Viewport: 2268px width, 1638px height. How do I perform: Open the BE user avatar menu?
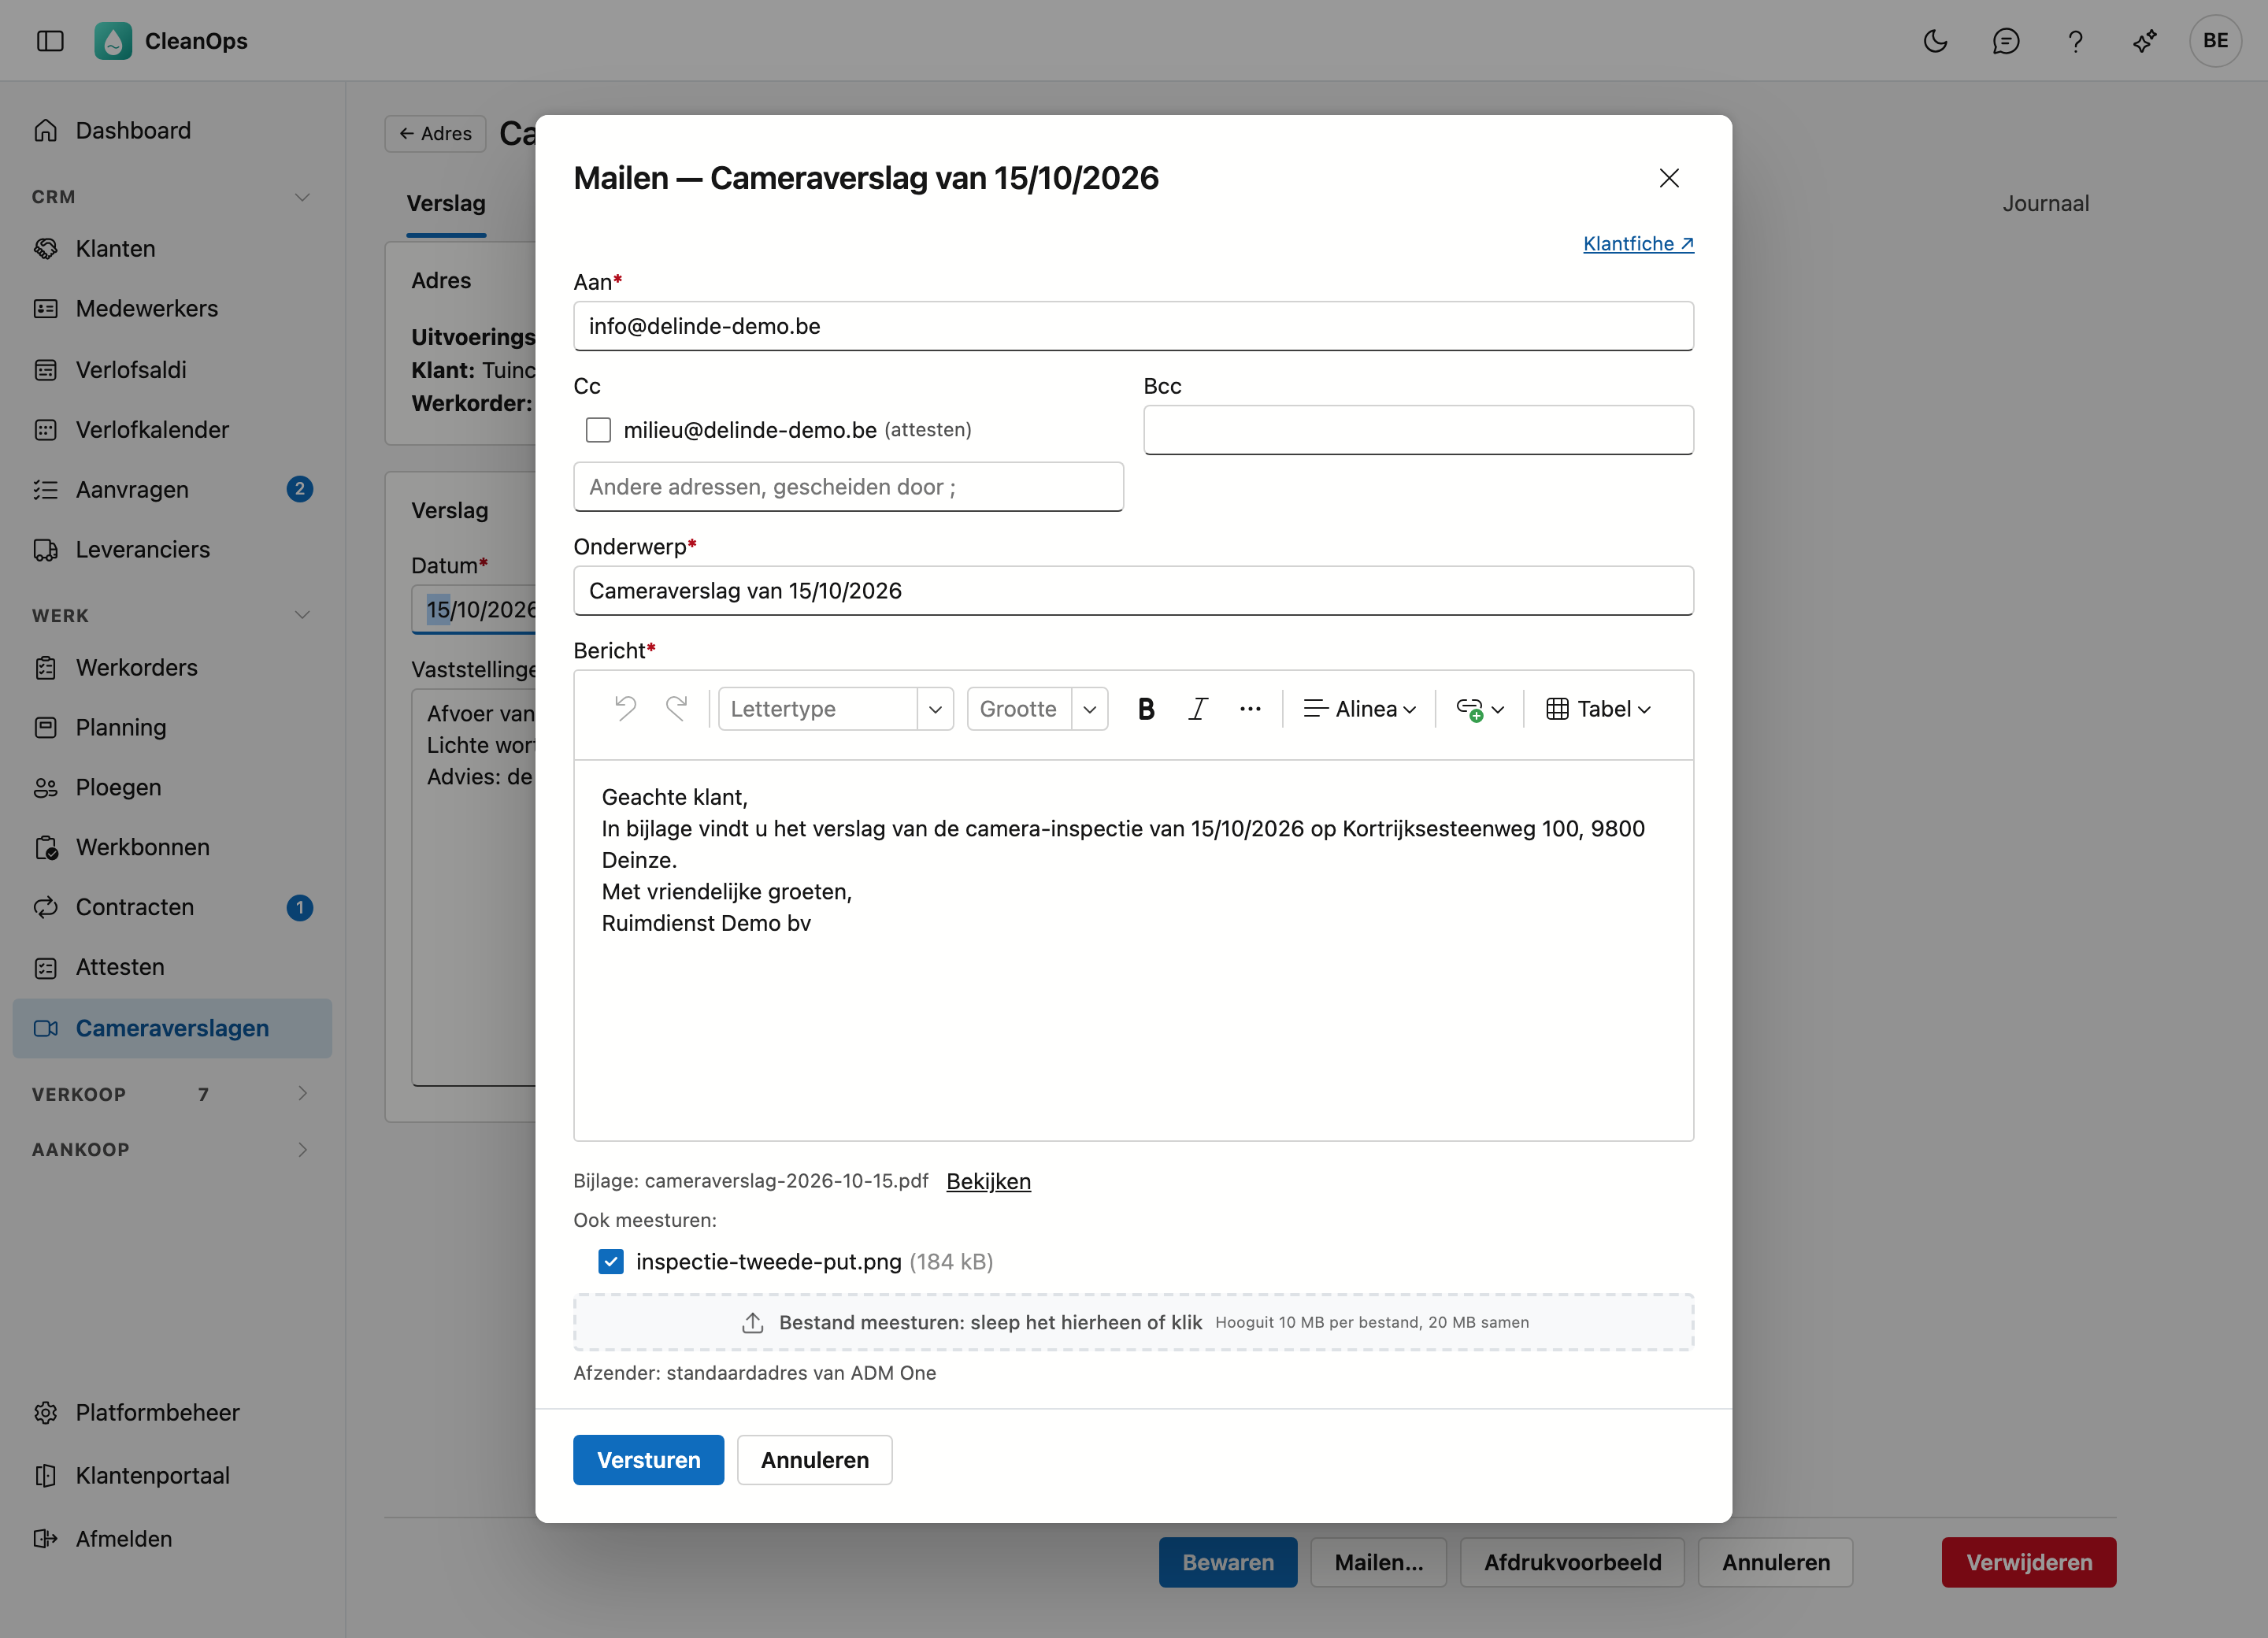tap(2215, 41)
